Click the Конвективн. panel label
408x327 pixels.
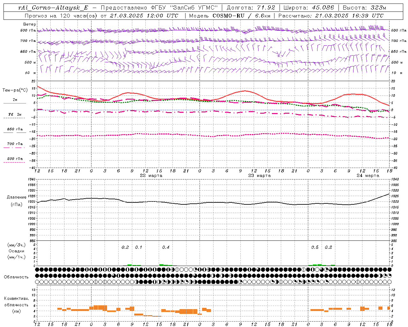coord(16,299)
